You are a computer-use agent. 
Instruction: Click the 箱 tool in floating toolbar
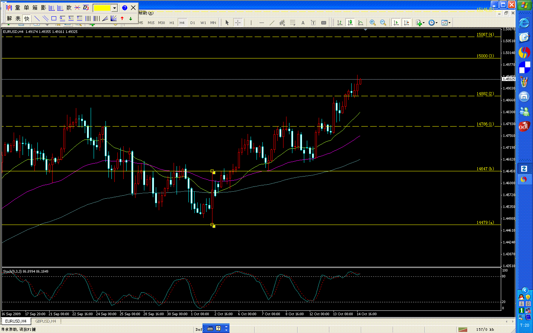coord(35,8)
